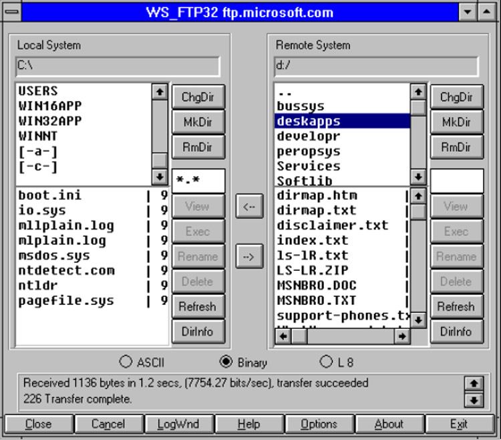Open the window system menu box
The height and width of the screenshot is (440, 501).
tap(12, 12)
